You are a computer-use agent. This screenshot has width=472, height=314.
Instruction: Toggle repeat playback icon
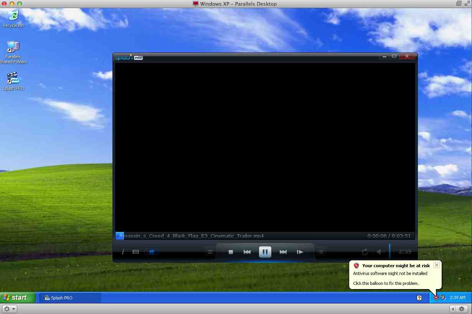click(365, 252)
